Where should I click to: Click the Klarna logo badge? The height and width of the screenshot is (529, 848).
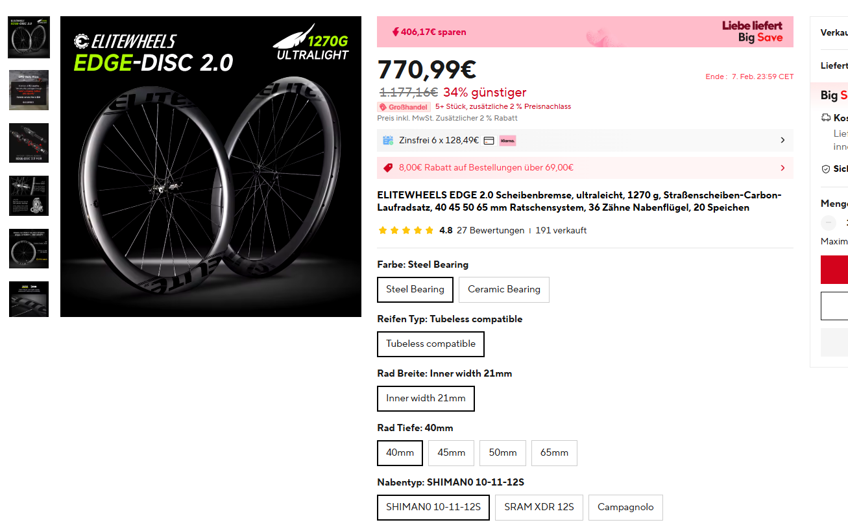coord(507,141)
